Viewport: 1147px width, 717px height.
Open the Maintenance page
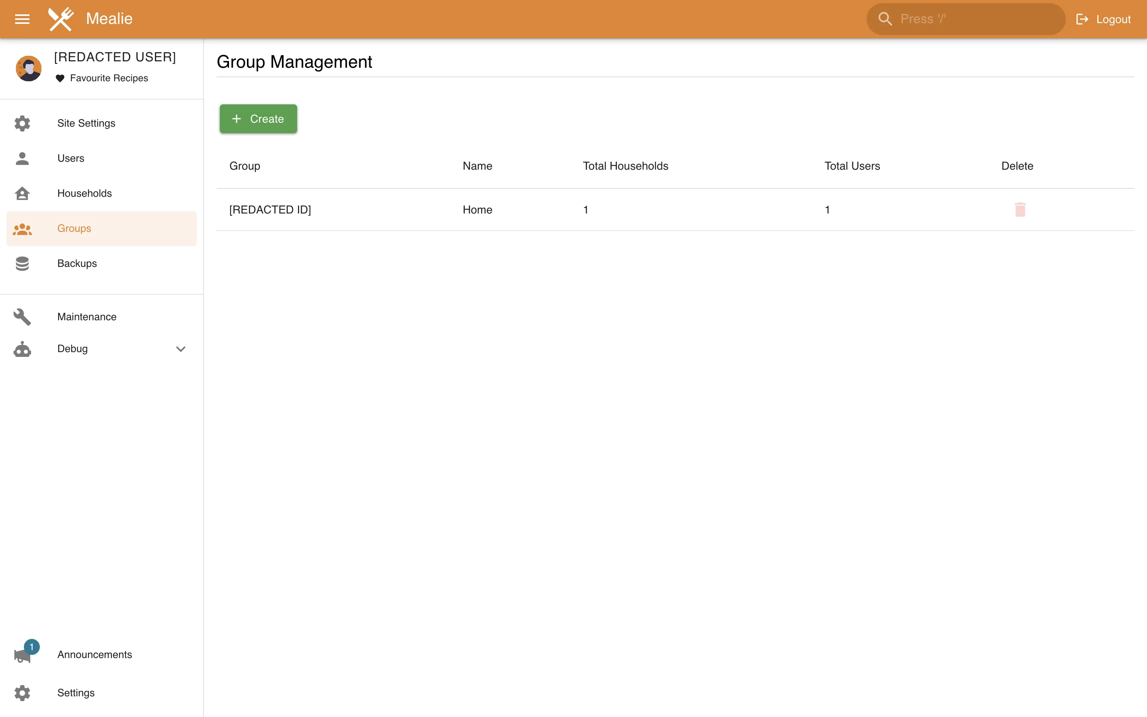pos(102,317)
